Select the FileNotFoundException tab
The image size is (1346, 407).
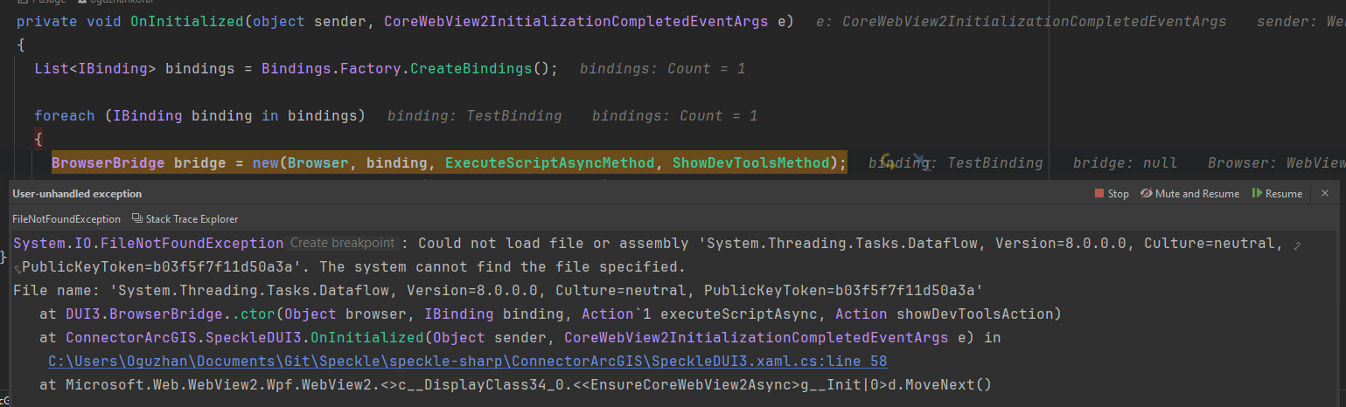(66, 219)
